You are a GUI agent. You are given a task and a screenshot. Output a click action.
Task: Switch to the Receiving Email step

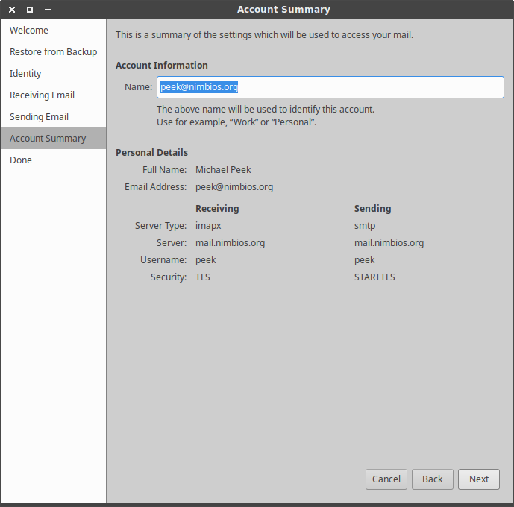pyautogui.click(x=42, y=95)
